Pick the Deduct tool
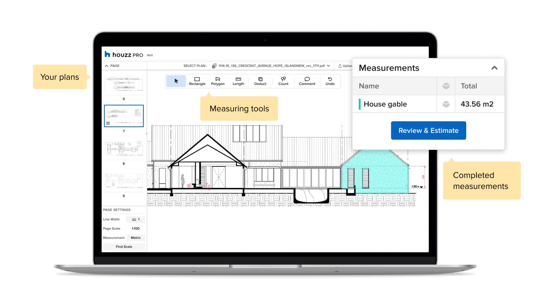Image resolution: width=542 pixels, height=299 pixels. [x=260, y=81]
